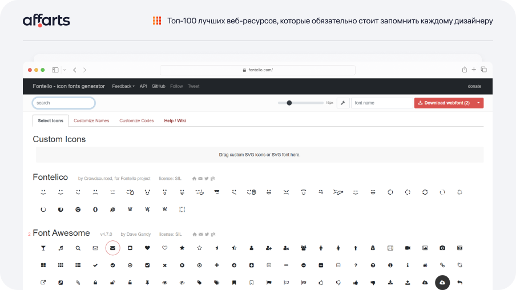Select the reply arrow icon
Screen dimensions: 516x290
[x=459, y=283]
